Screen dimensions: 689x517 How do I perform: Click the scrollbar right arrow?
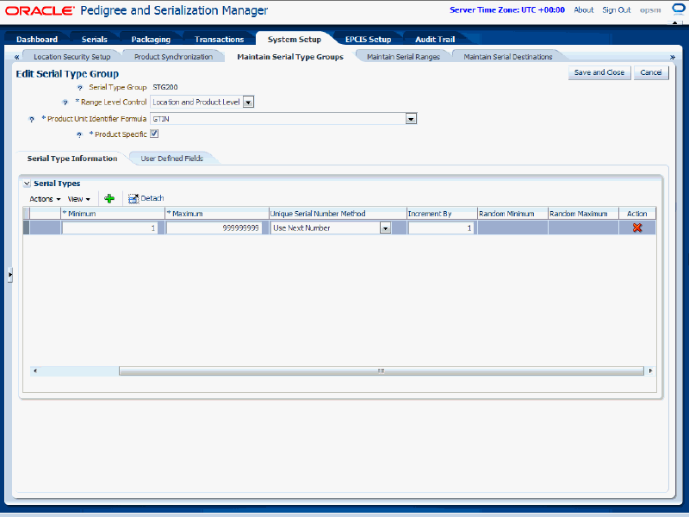(650, 371)
